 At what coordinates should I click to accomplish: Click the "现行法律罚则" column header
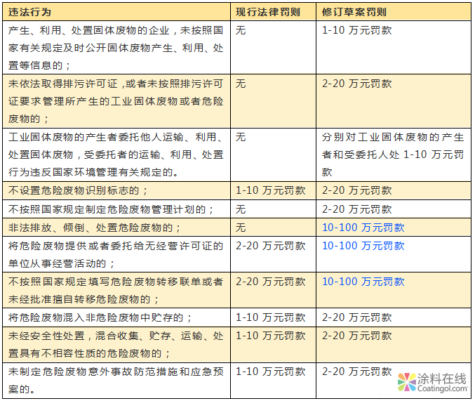pyautogui.click(x=268, y=12)
